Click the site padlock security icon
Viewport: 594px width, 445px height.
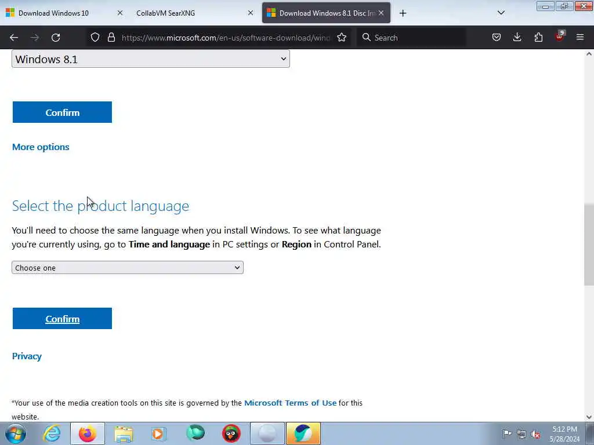pyautogui.click(x=111, y=38)
